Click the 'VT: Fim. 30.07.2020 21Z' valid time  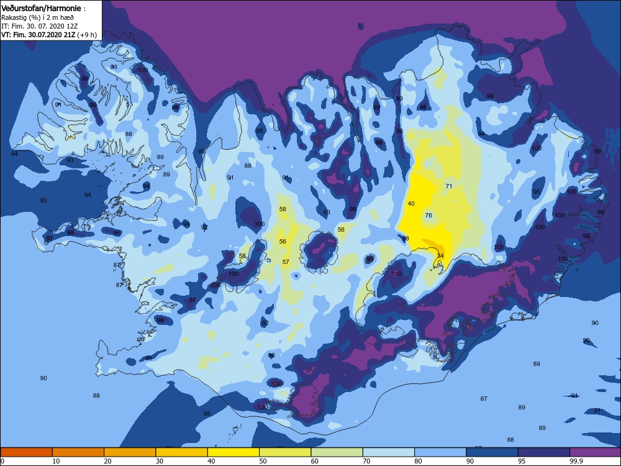point(39,35)
